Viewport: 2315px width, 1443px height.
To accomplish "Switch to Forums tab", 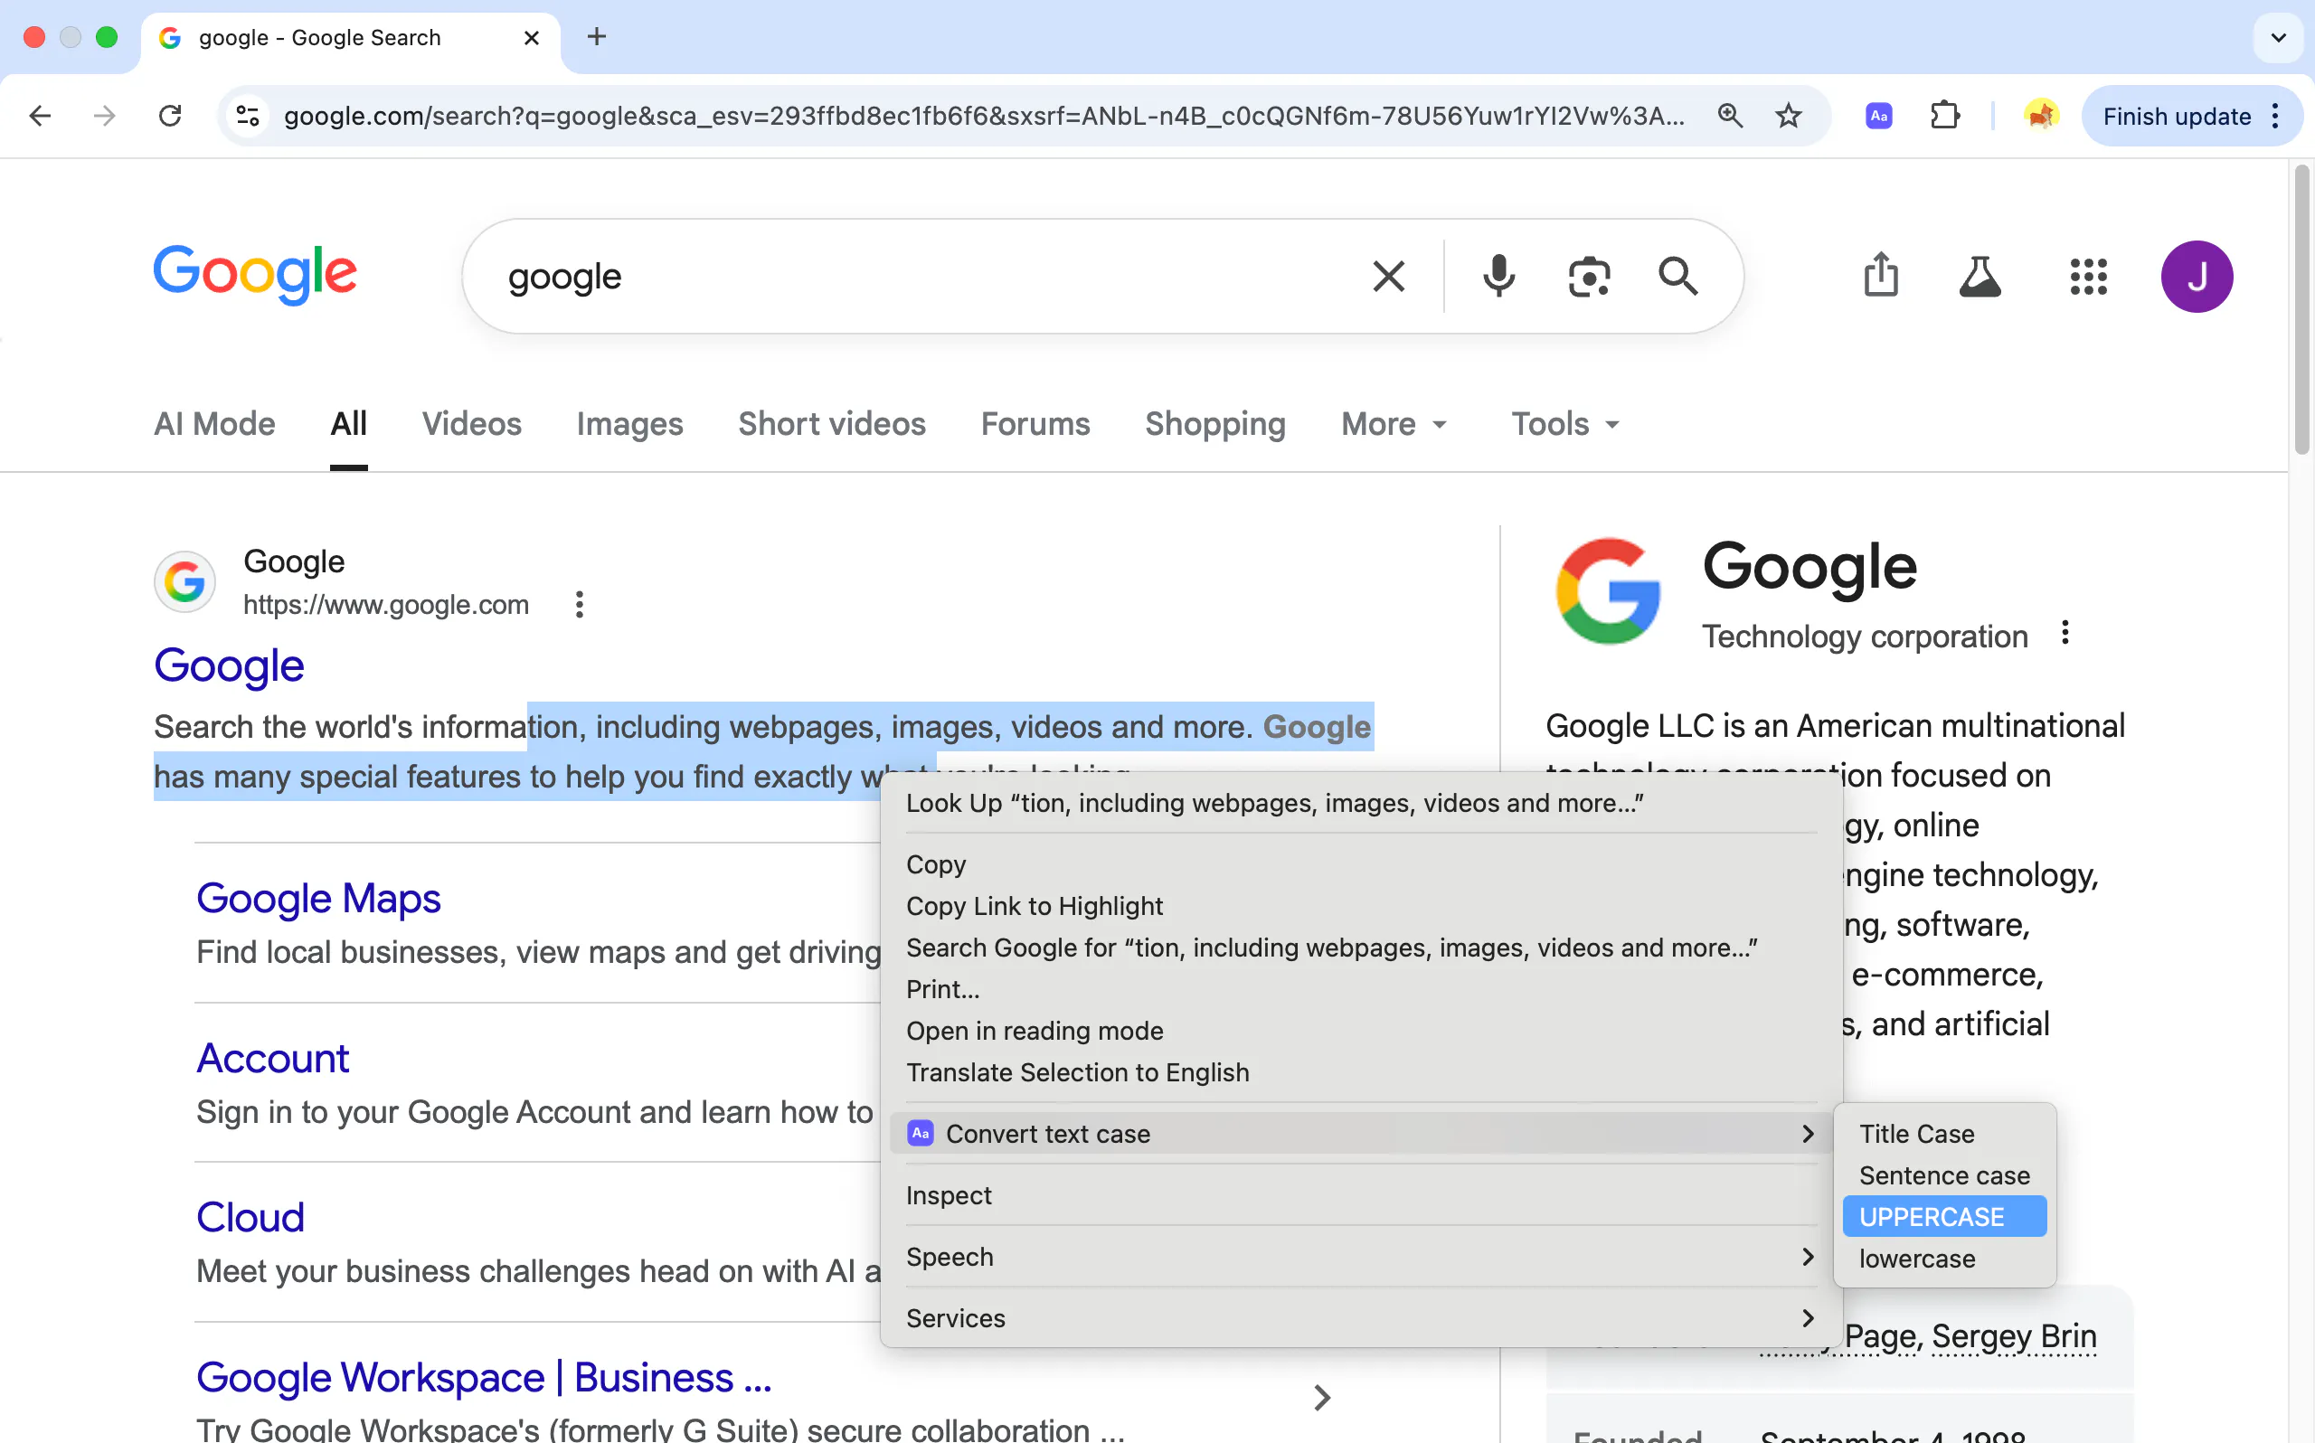I will pyautogui.click(x=1035, y=424).
